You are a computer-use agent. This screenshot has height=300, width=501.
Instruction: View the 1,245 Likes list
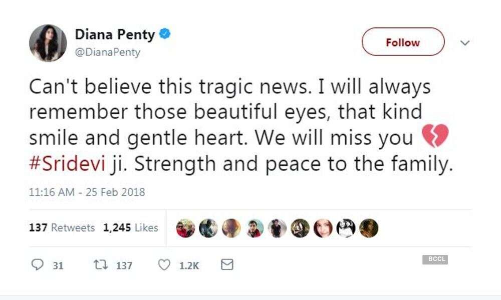click(x=131, y=227)
